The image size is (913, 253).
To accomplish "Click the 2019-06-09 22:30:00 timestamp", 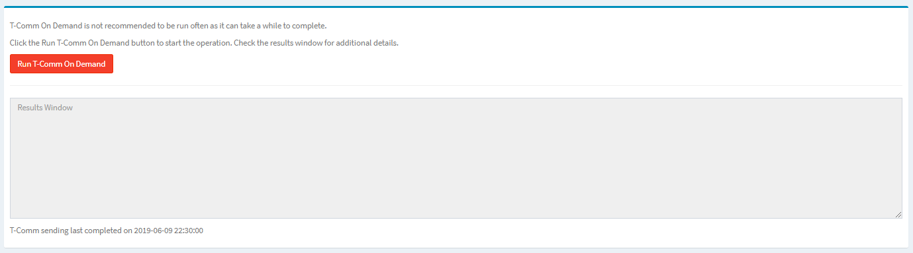I will [168, 231].
